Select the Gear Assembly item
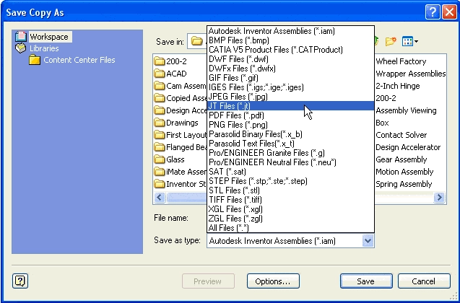This screenshot has width=460, height=303. [402, 159]
